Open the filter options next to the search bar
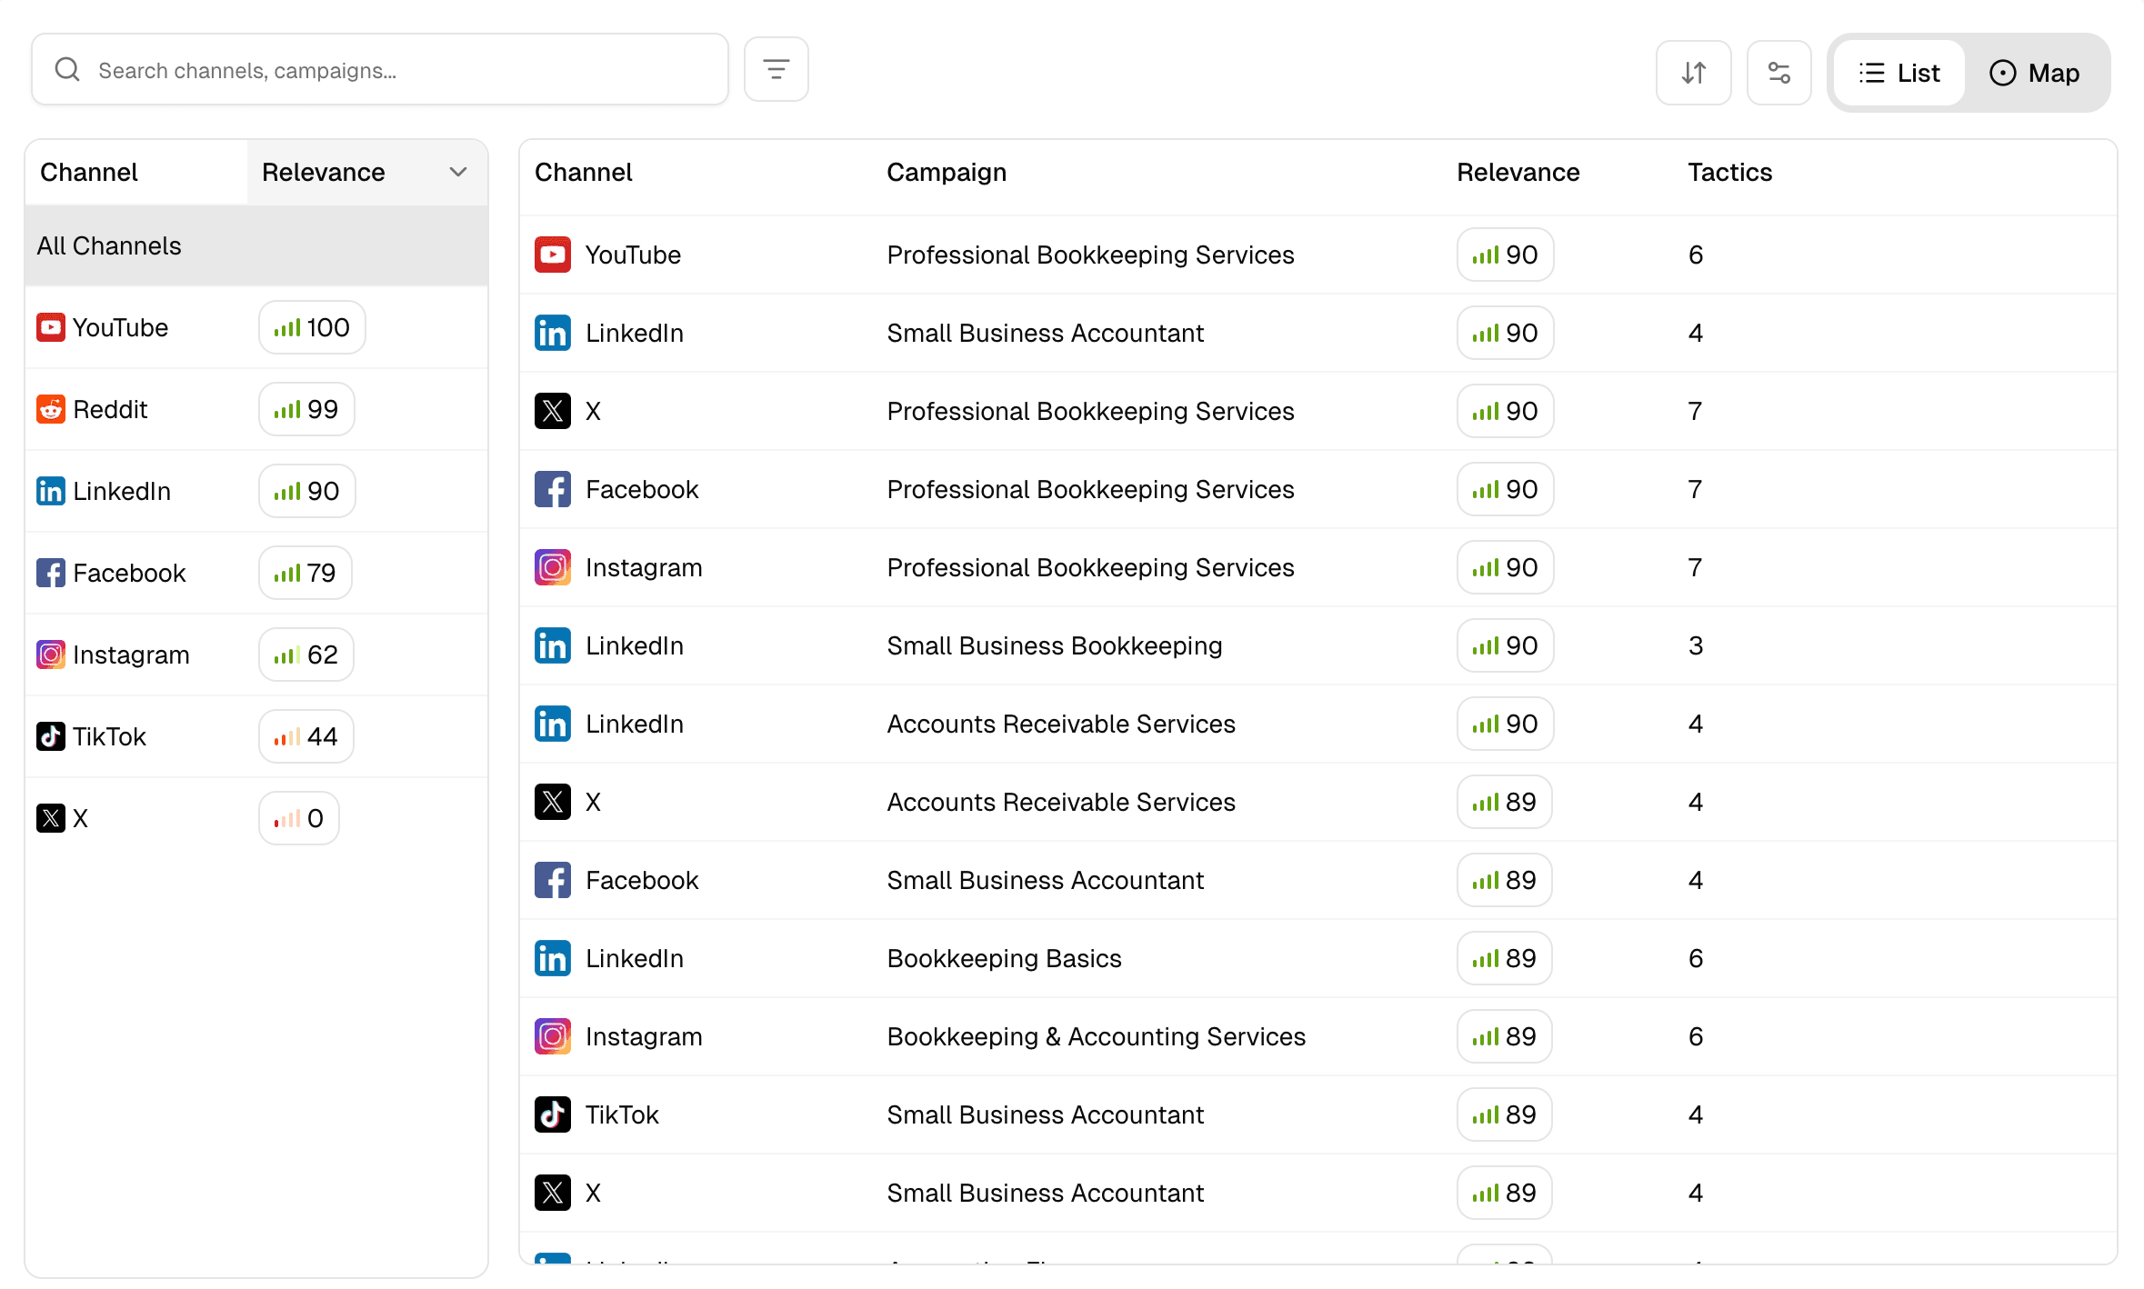Screen dimensions: 2144x1289 tap(776, 68)
